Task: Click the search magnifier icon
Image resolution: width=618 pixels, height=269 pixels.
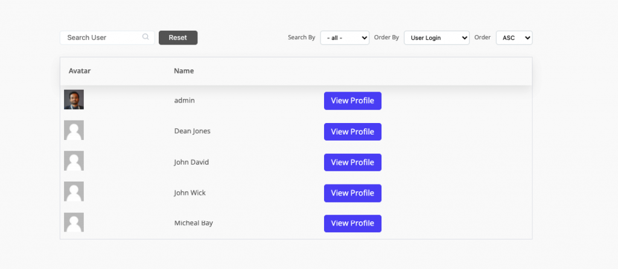Action: pyautogui.click(x=145, y=37)
